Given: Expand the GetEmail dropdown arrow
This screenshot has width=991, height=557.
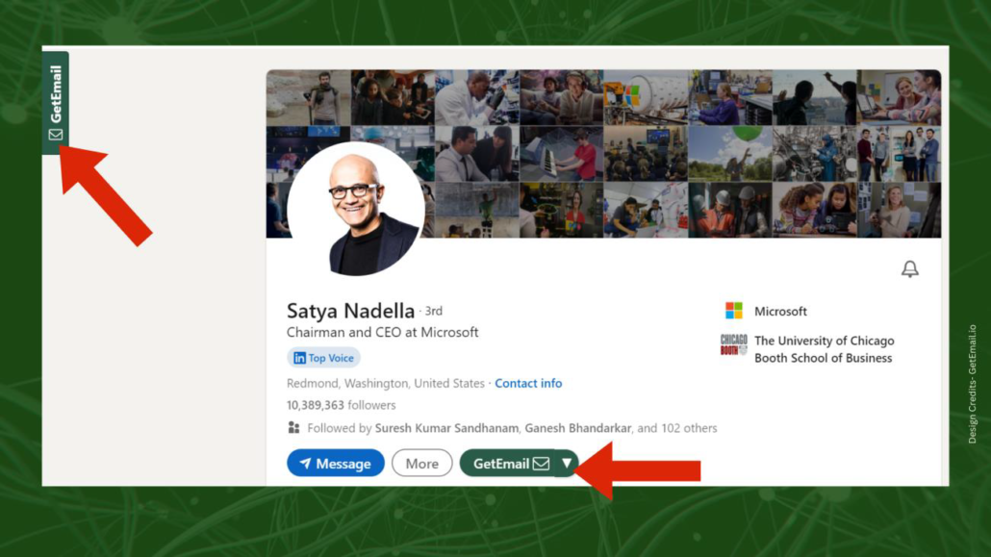Looking at the screenshot, I should (x=567, y=464).
